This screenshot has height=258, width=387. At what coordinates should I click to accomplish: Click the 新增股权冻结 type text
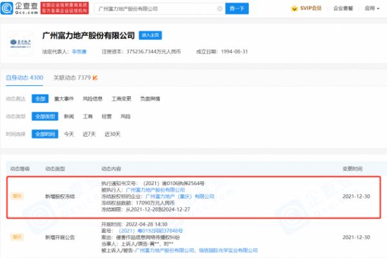point(60,196)
